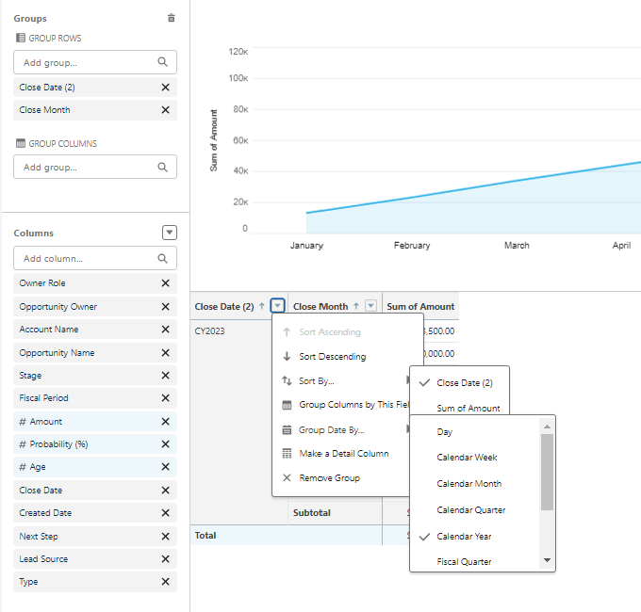Remove the Close Date (2) row group
Screen dimensions: 641x612
point(166,87)
